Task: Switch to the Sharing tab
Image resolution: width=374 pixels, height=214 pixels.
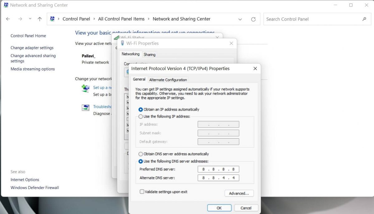Action: coord(150,54)
